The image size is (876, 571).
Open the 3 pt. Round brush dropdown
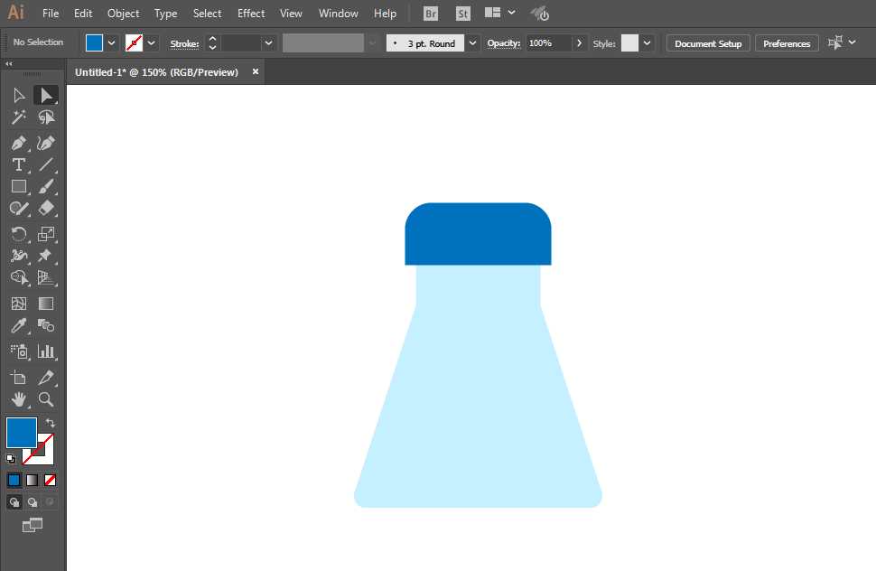[472, 43]
